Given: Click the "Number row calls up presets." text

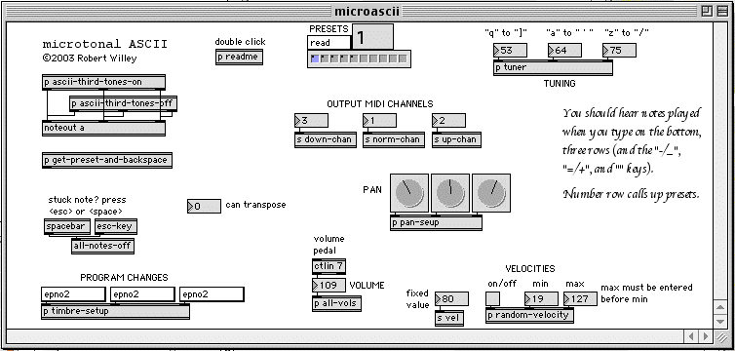Looking at the screenshot, I should tap(631, 194).
